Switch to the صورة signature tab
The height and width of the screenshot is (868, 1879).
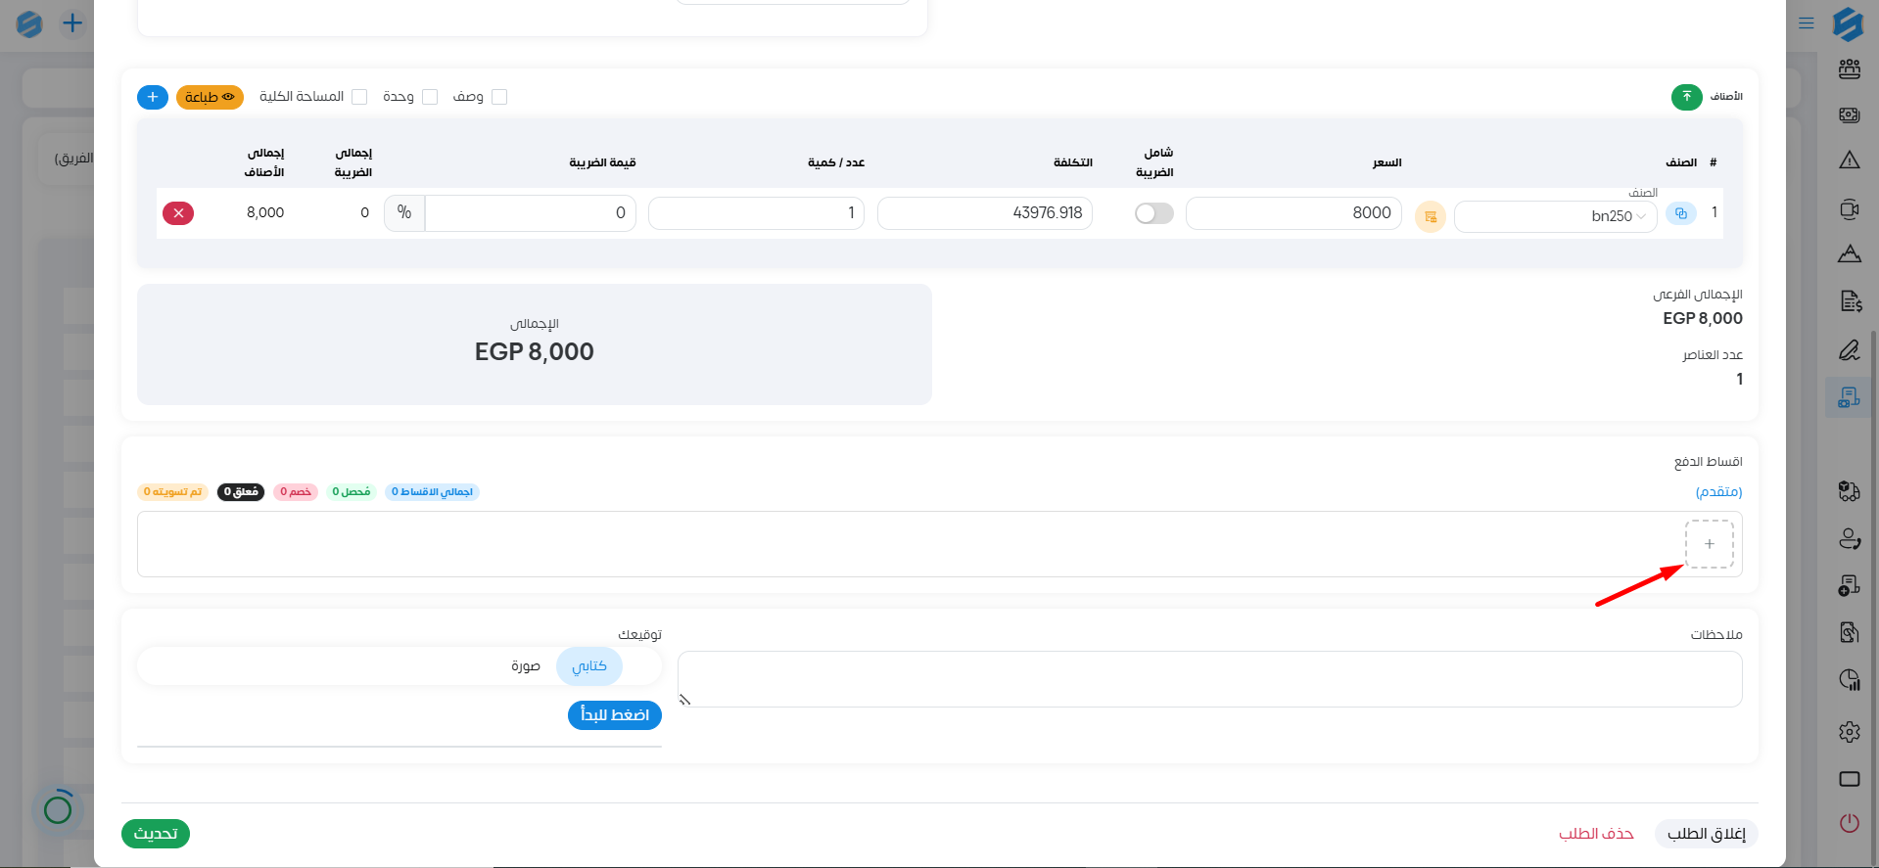tap(526, 666)
